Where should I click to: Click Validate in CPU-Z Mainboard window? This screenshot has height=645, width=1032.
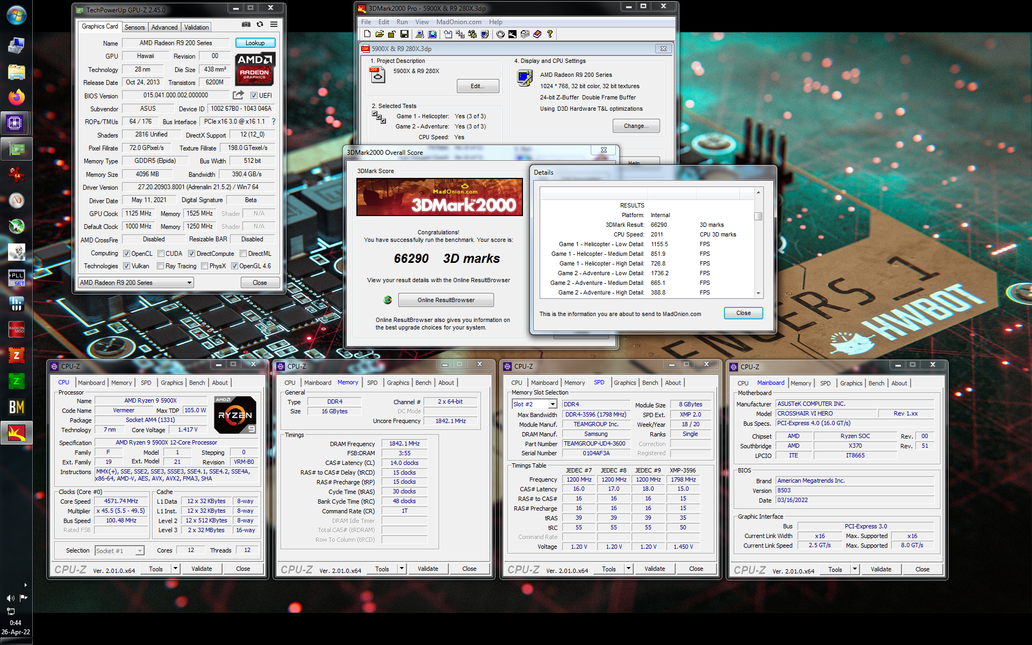(x=881, y=569)
